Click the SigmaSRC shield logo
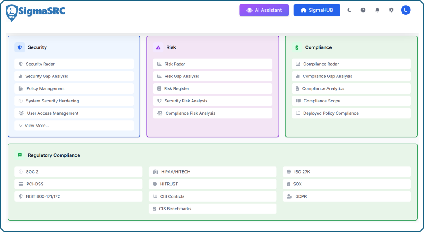Screen dimensions: 424x232 (11, 13)
